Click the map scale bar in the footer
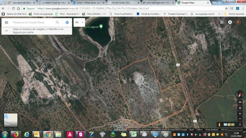 pos(231,130)
